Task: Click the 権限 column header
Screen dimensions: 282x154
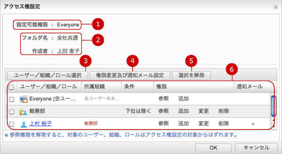Action: (x=194, y=87)
